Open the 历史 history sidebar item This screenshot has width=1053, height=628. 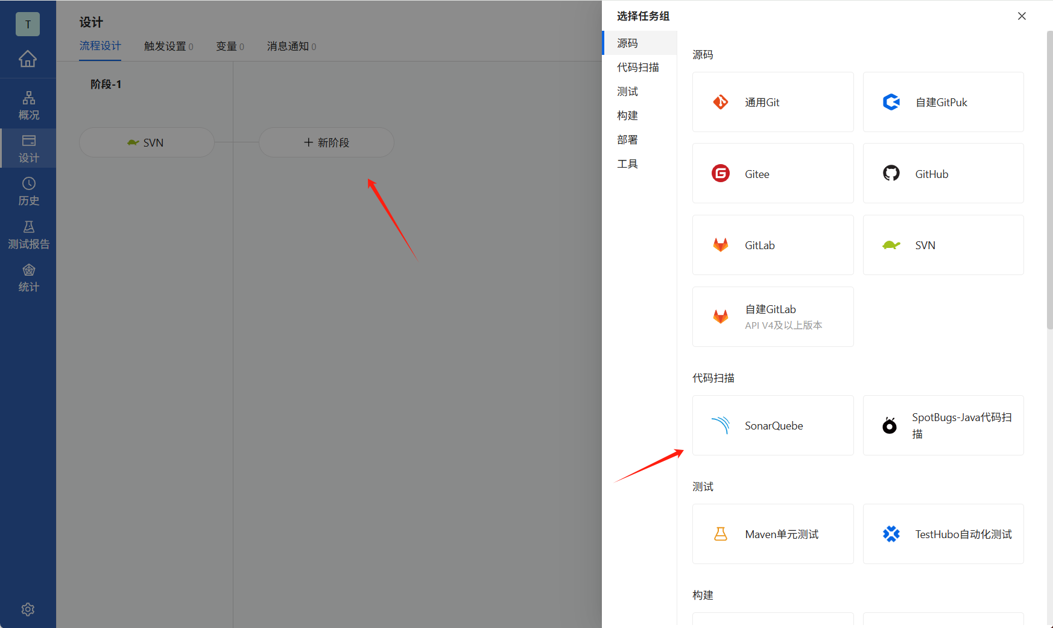(x=28, y=192)
